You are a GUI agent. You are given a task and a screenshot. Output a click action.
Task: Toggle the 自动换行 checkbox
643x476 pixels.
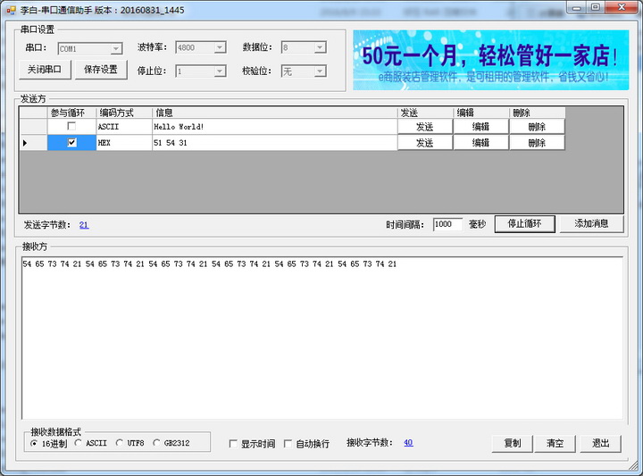[288, 444]
